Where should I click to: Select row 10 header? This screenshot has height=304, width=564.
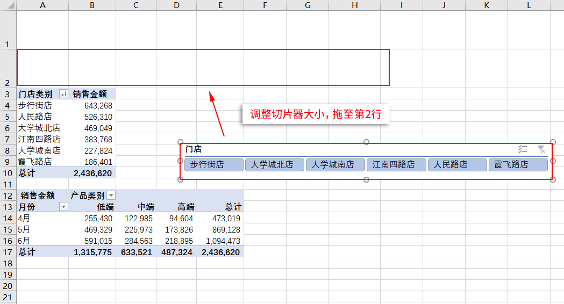[x=8, y=173]
